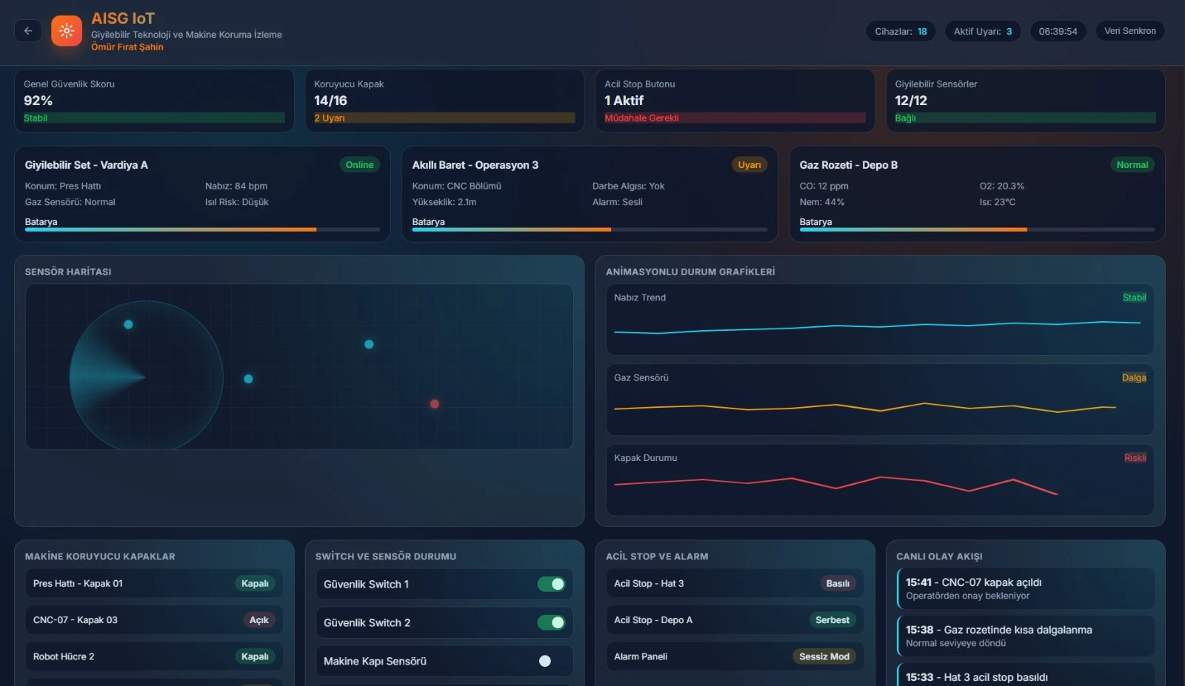
Task: Select the Basılı badge for Acil Stop Hat 3
Action: (837, 584)
